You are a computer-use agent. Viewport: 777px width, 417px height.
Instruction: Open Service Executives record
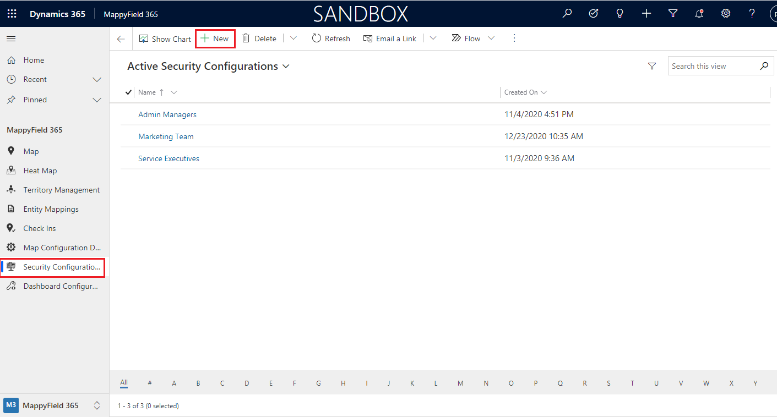click(x=169, y=158)
